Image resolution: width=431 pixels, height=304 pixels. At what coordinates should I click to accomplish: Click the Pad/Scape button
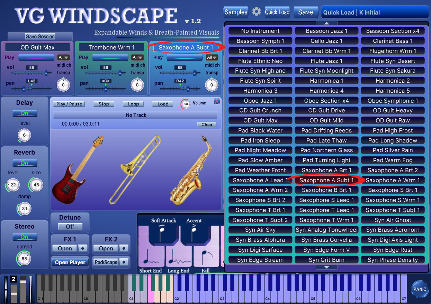[106, 262]
